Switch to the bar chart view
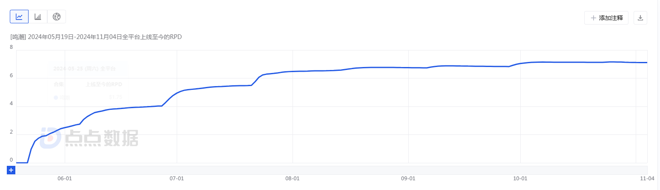The width and height of the screenshot is (660, 190). point(38,17)
